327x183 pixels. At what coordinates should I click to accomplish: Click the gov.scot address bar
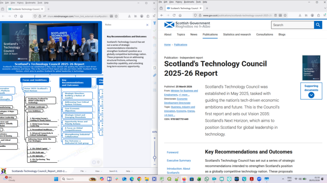point(237,15)
